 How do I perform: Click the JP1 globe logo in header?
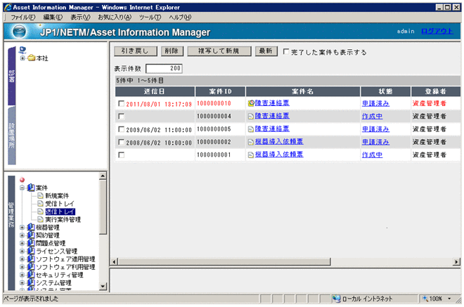(20, 32)
